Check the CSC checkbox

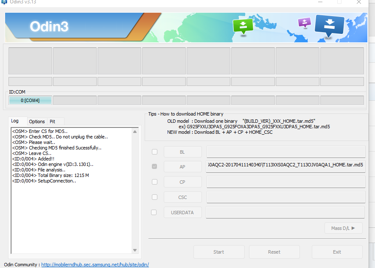click(155, 197)
